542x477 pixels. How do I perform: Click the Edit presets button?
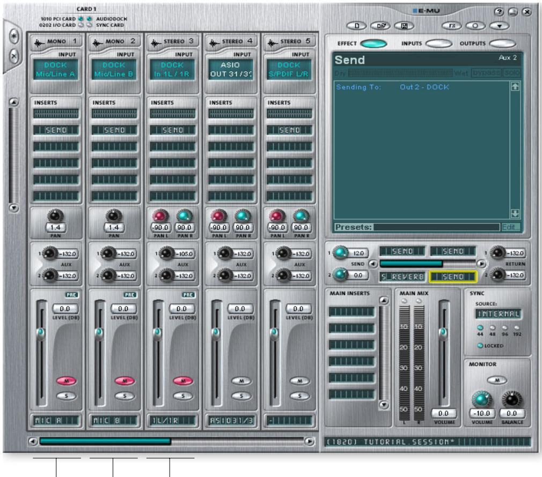tap(510, 227)
